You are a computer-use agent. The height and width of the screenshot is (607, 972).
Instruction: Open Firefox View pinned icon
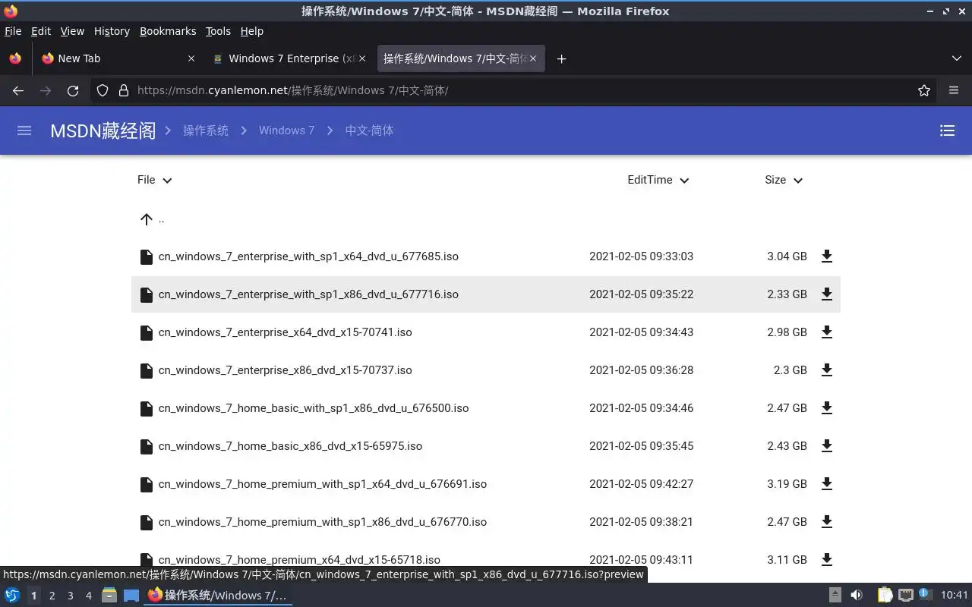click(x=15, y=58)
